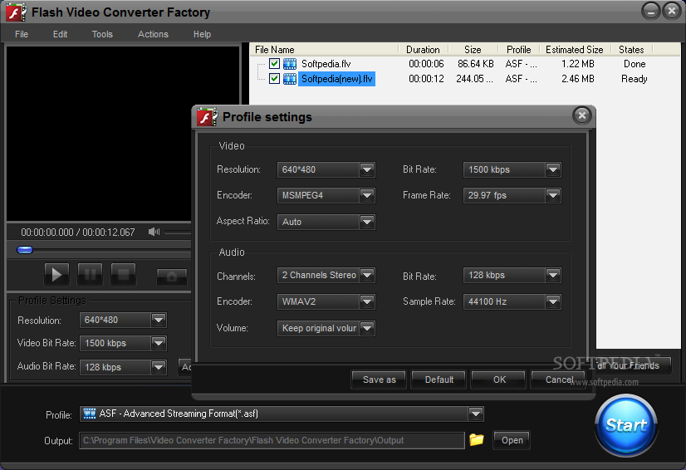
Task: Open the Profile ASF format dropdown
Action: coord(476,414)
